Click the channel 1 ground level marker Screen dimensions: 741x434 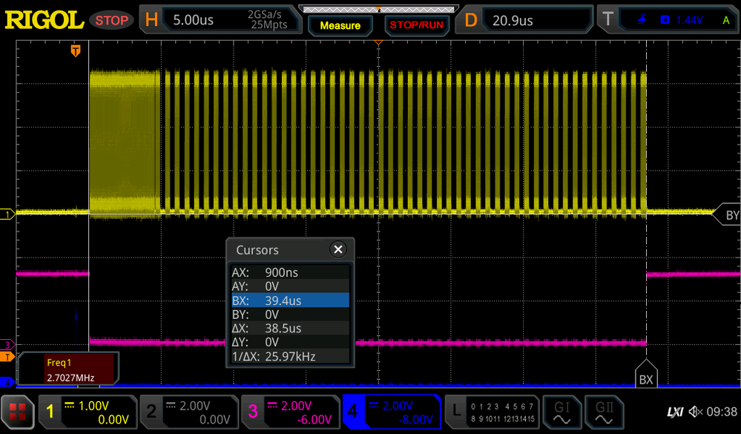(x=7, y=214)
